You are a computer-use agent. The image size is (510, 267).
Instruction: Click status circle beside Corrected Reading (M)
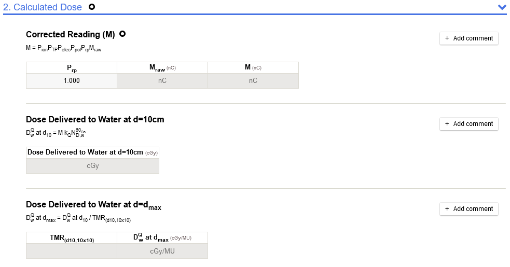(x=122, y=34)
